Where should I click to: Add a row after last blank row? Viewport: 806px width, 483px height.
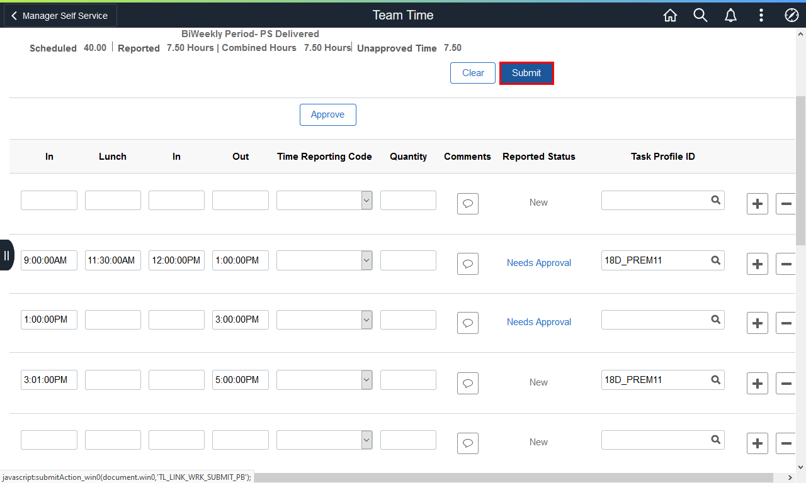click(758, 443)
